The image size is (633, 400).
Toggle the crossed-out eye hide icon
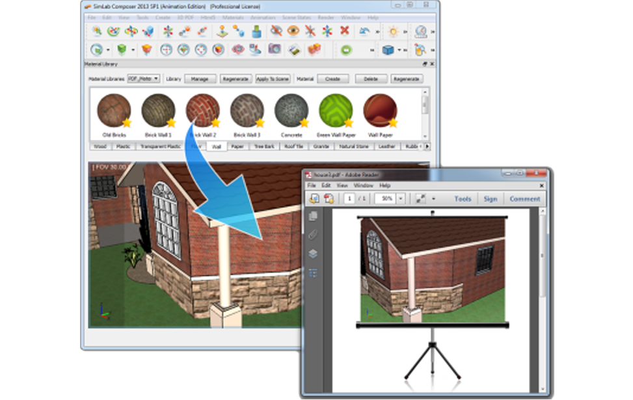point(276,31)
